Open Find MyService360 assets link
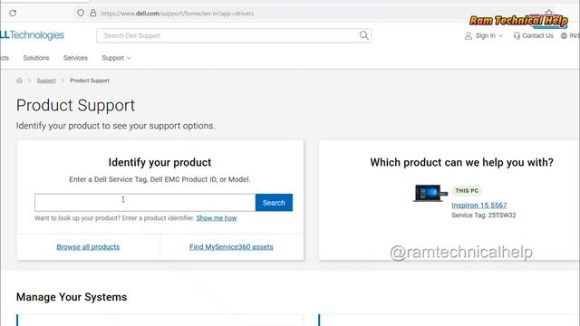This screenshot has height=326, width=580. coord(231,247)
